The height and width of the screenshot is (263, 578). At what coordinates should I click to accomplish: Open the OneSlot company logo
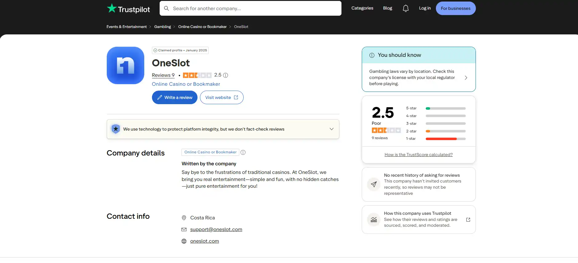(x=126, y=65)
